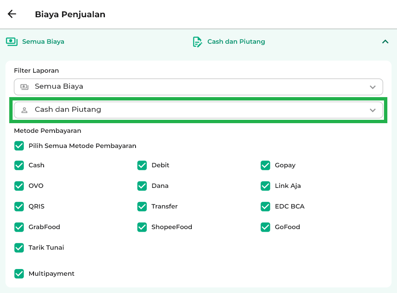Image resolution: width=397 pixels, height=293 pixels.
Task: Click the back arrow icon
Action: pyautogui.click(x=12, y=14)
